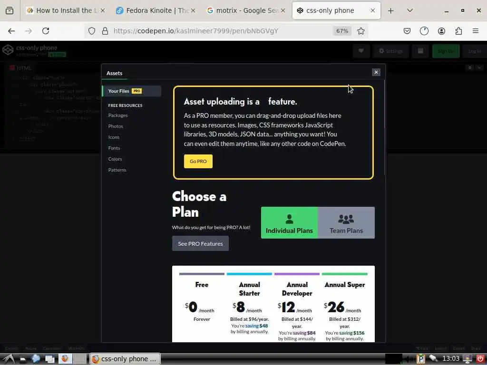Click the Go PRO button

198,162
